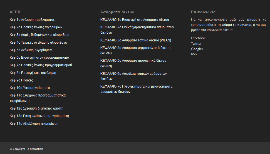This screenshot has height=154, width=270.
Task: Open ΚΕΦΑΛΑΙΟ 1ο Εισαγωγή στα Ασύρματα Δίκτυα
Action: point(135,20)
